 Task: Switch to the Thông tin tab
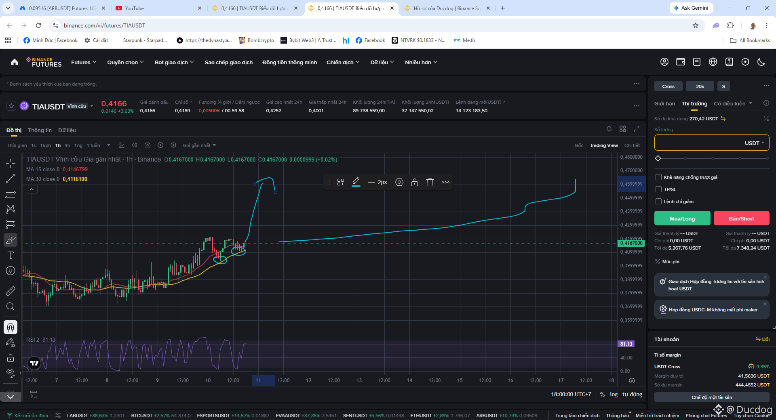40,130
